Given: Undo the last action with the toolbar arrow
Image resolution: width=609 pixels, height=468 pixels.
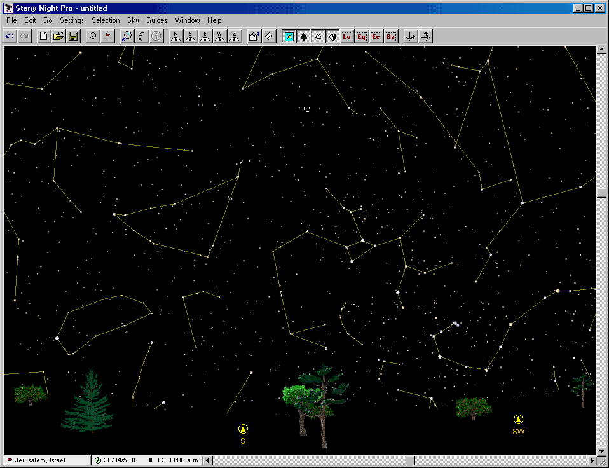Looking at the screenshot, I should coord(10,36).
